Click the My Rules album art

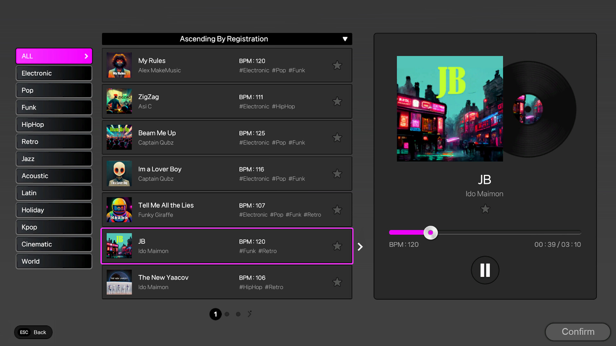tap(119, 65)
